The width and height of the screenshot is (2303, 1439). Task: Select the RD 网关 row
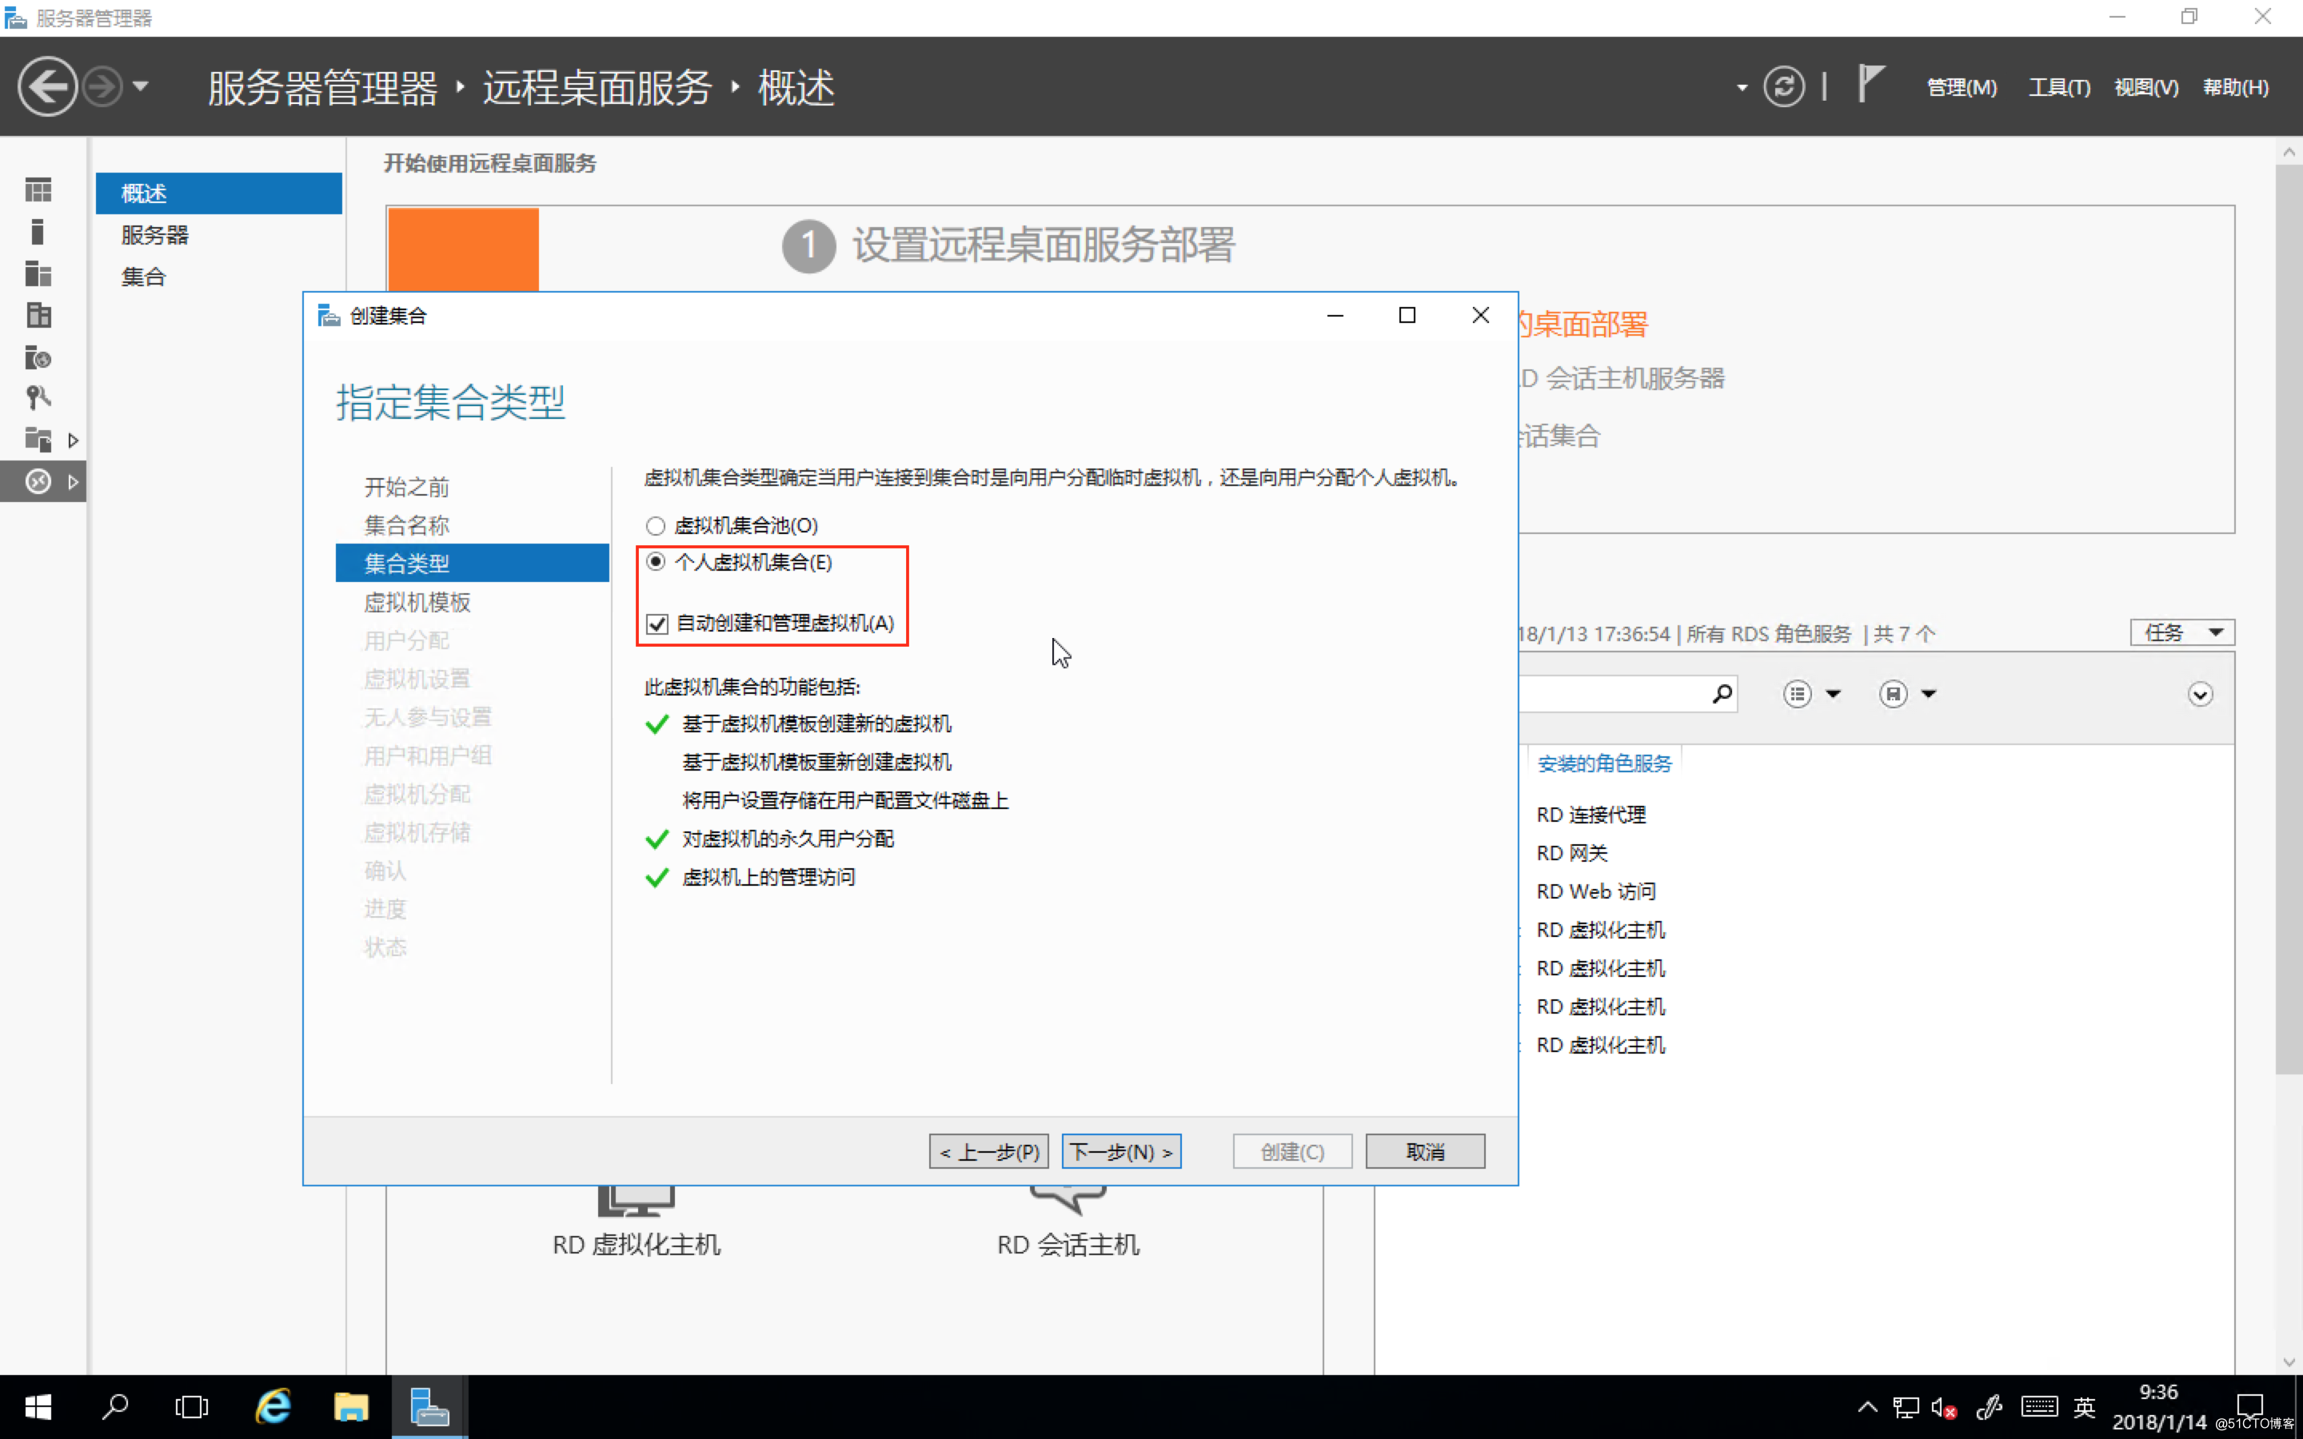(1571, 853)
